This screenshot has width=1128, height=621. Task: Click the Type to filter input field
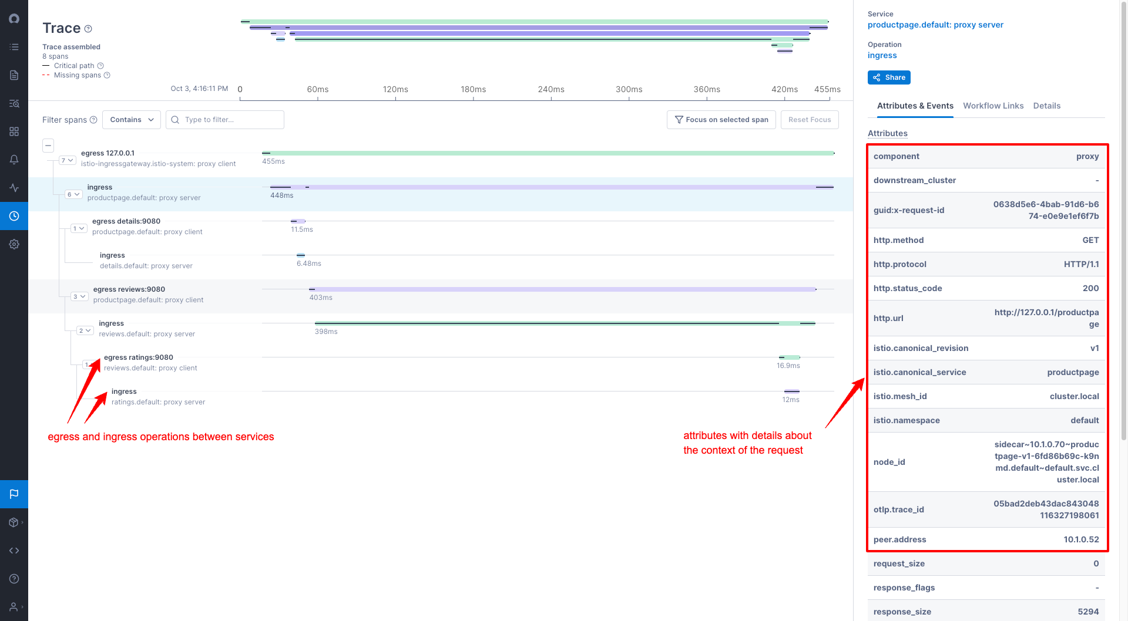[x=230, y=120]
